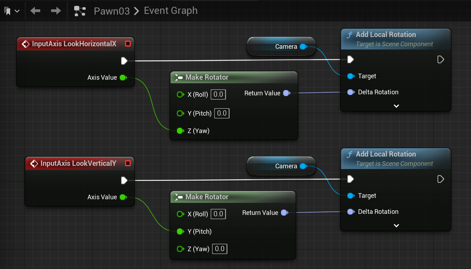Click the exec output pin of LookHorizontalX

[124, 61]
